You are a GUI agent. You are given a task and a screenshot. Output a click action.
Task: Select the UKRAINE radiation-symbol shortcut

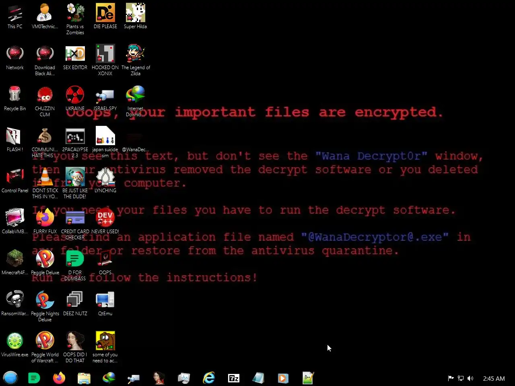75,98
